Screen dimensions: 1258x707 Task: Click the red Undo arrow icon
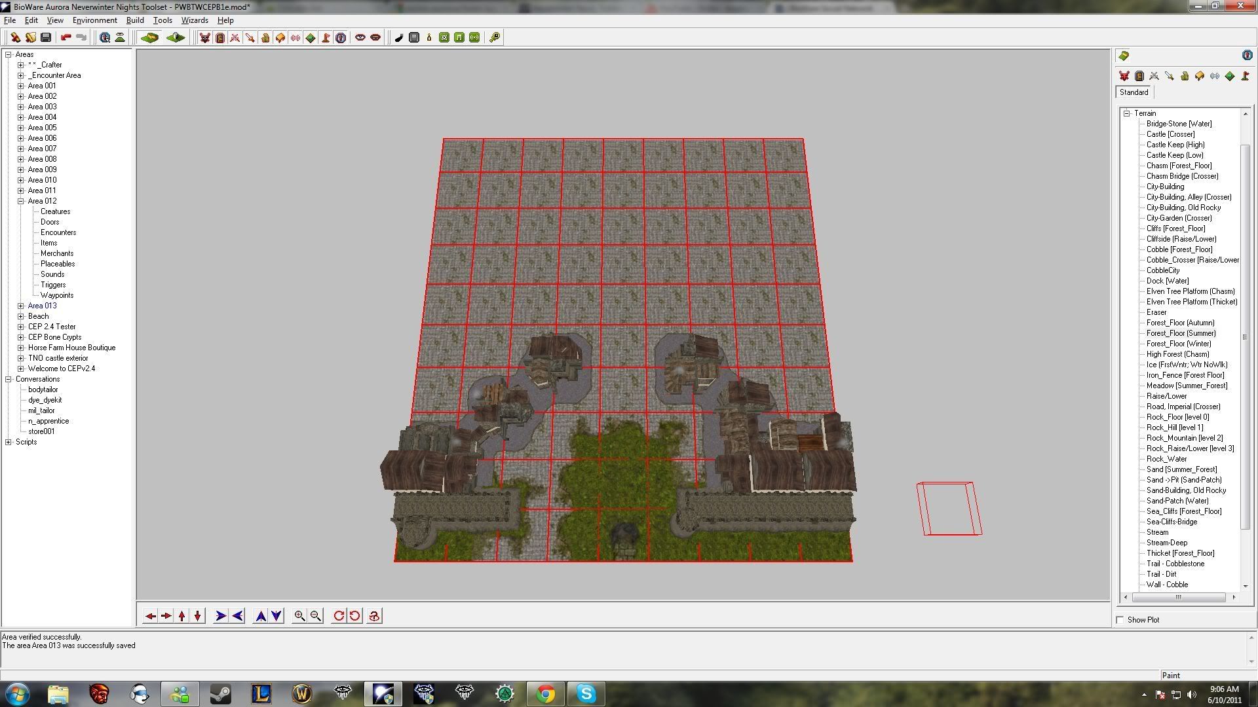pyautogui.click(x=66, y=37)
